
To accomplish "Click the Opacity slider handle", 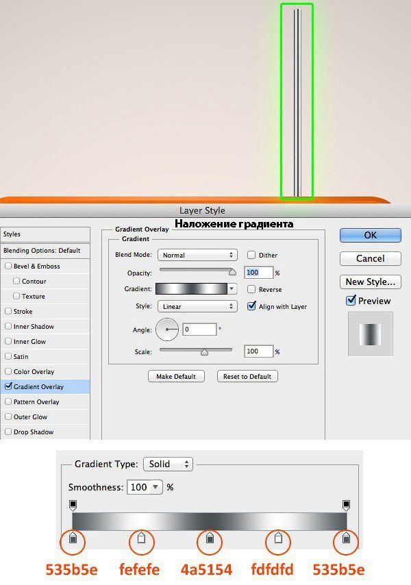I will [232, 272].
